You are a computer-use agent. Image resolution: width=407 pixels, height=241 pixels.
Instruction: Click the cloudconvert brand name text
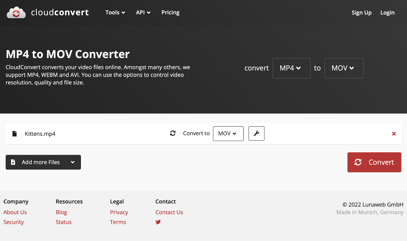coord(60,12)
